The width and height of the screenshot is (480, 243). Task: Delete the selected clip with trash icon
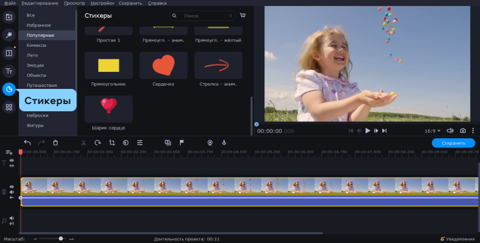pyautogui.click(x=55, y=142)
